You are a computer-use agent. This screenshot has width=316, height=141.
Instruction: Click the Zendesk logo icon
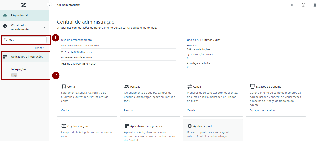click(24, 5)
